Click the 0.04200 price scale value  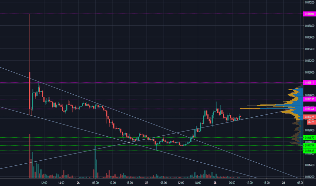310,2
